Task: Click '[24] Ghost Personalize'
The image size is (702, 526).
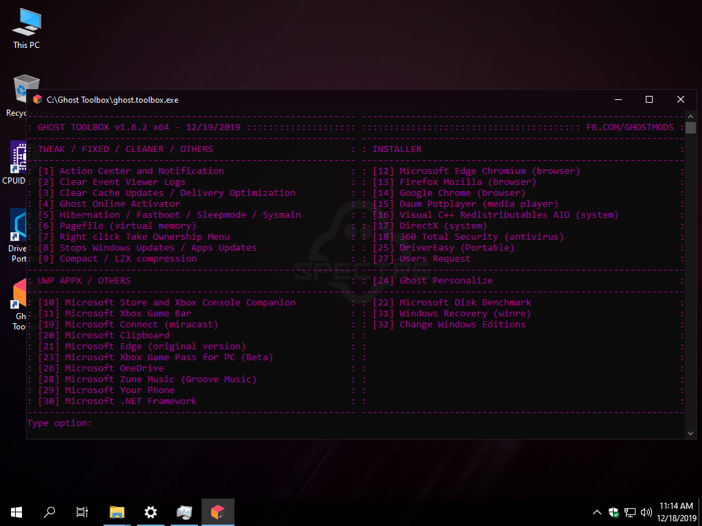Action: click(x=433, y=280)
